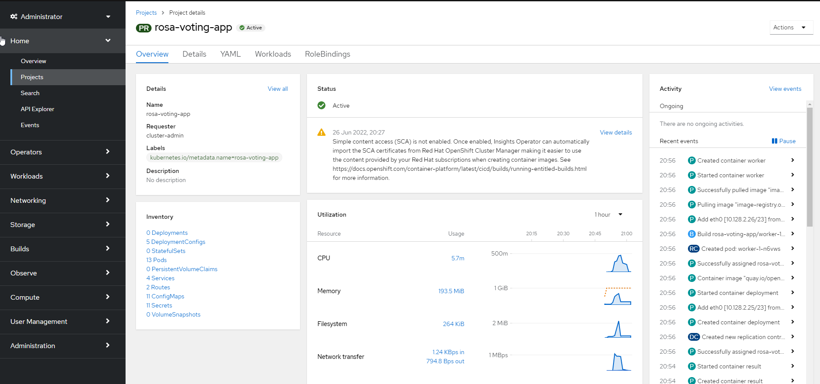This screenshot has width=820, height=384.
Task: Click the B build icon for worker-1 event
Action: pos(692,234)
